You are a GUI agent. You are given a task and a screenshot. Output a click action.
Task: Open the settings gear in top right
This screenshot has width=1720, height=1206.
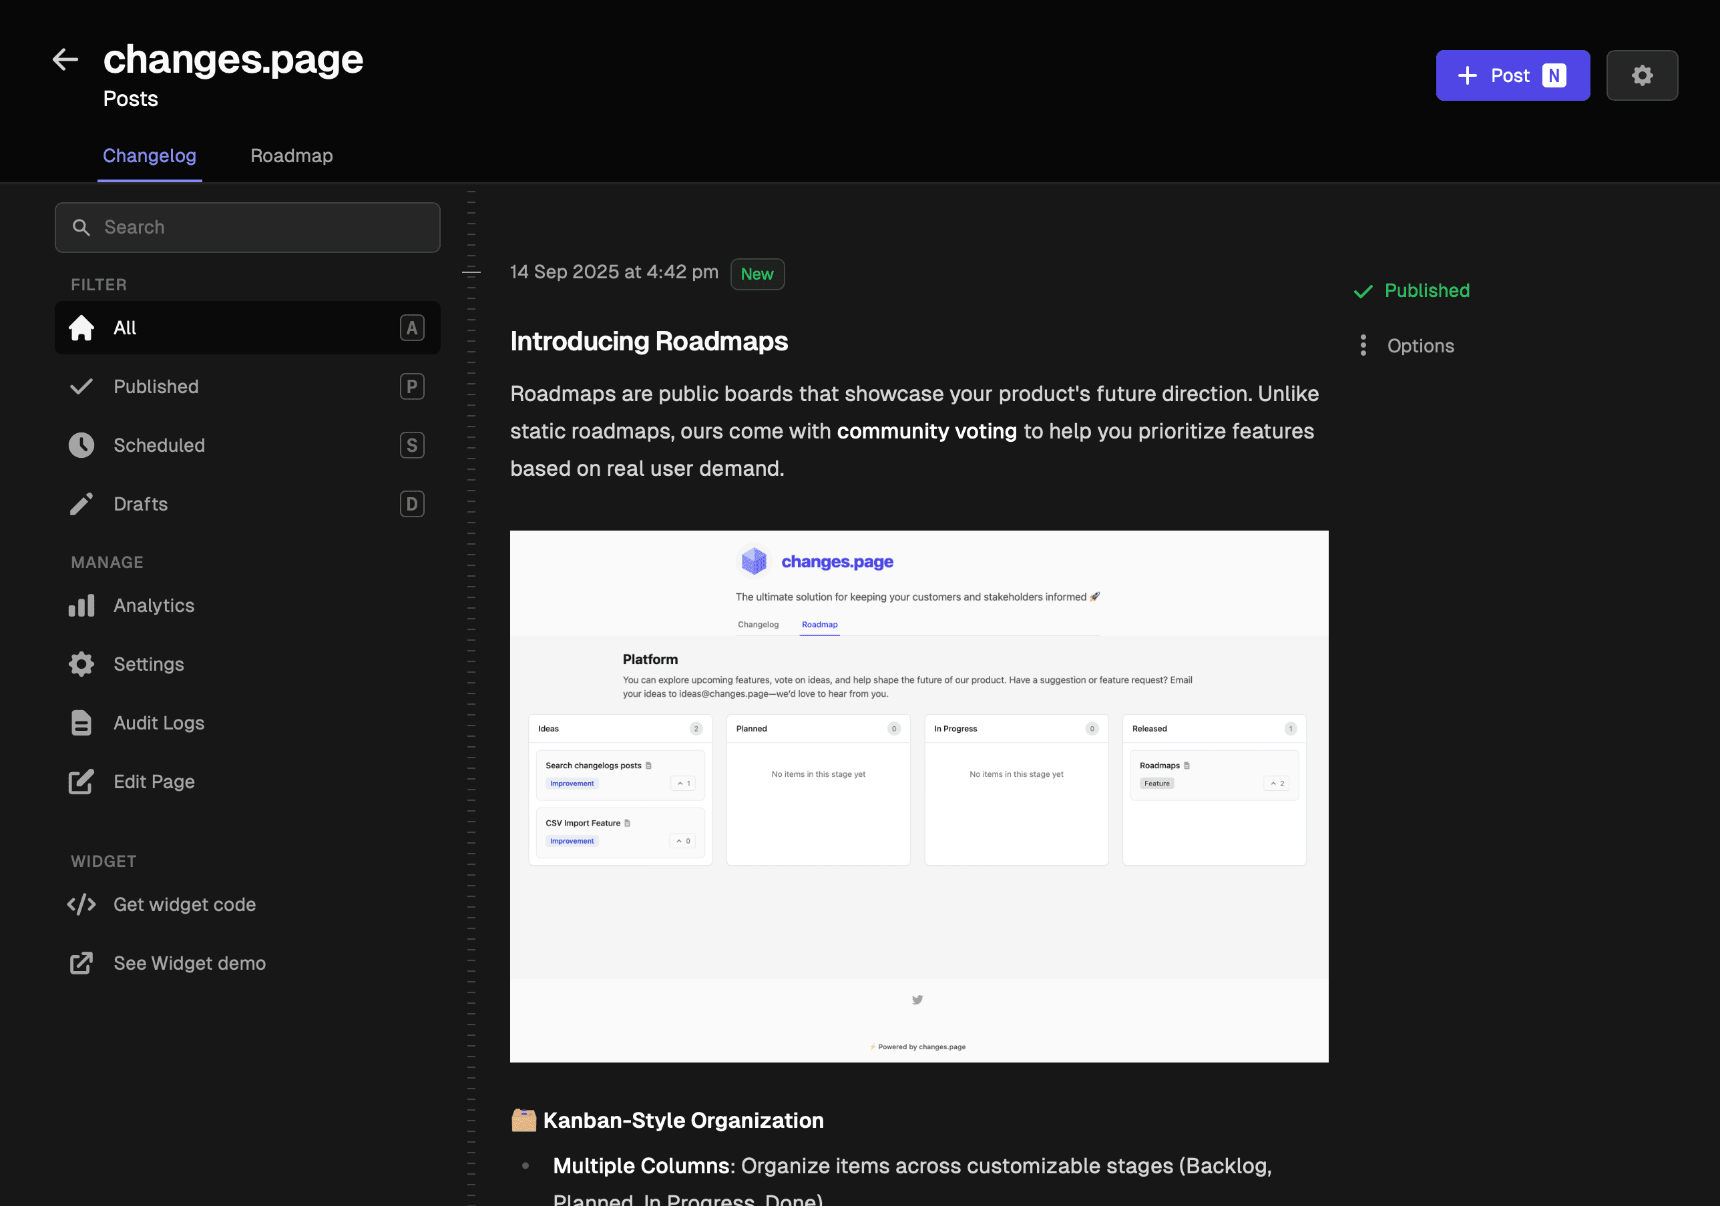(x=1642, y=75)
